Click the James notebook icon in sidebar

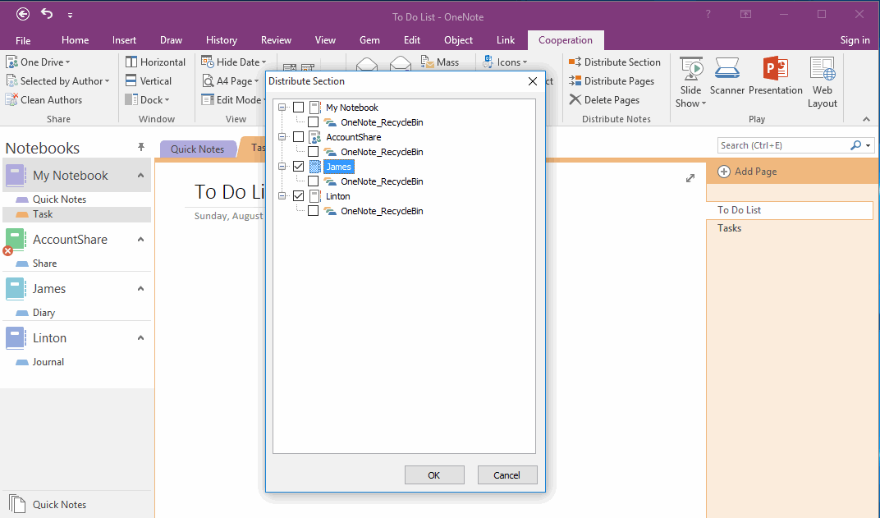tap(15, 289)
